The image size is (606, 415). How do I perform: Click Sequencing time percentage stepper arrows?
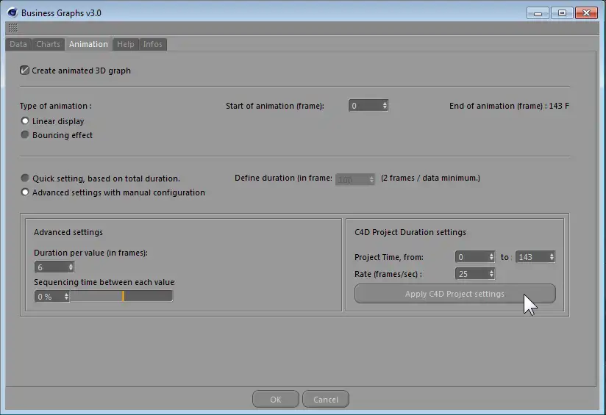[x=66, y=297]
